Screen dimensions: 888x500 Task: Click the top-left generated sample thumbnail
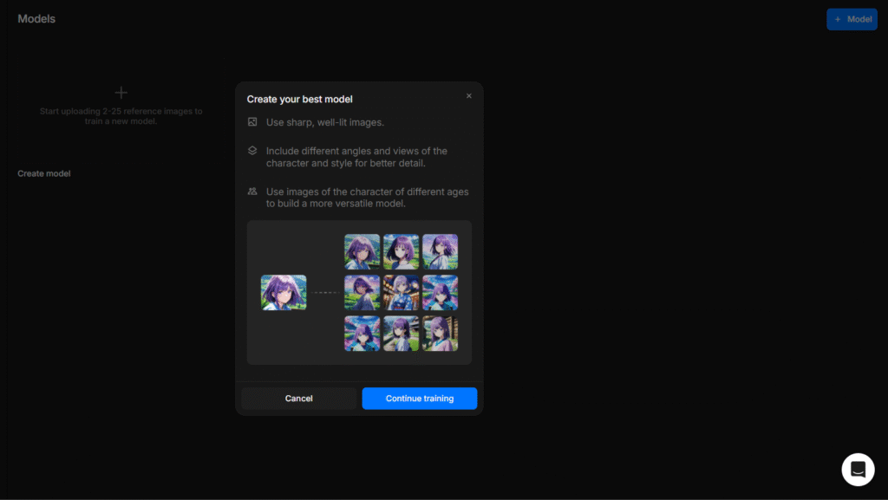[362, 251]
